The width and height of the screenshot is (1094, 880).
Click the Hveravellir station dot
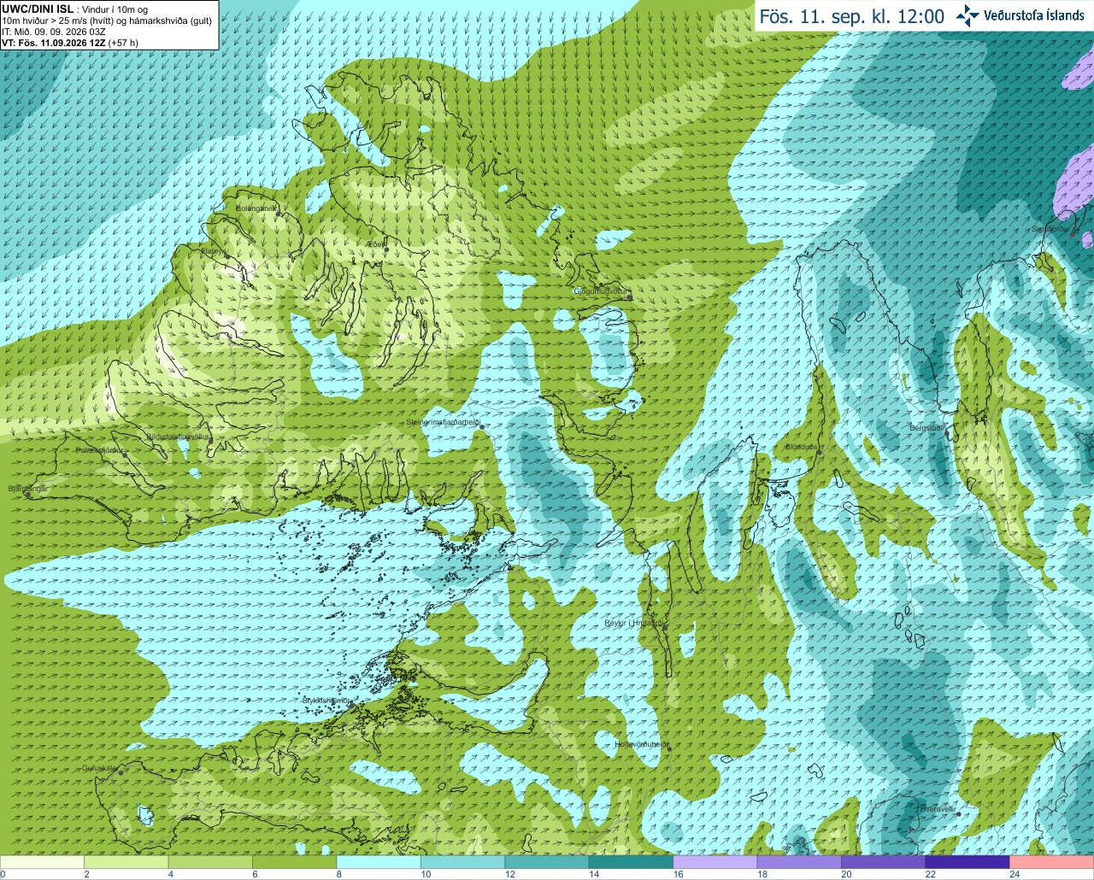pyautogui.click(x=959, y=813)
